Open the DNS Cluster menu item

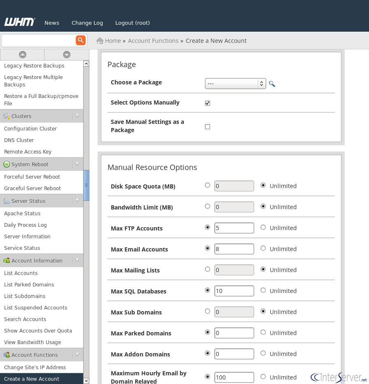click(19, 140)
